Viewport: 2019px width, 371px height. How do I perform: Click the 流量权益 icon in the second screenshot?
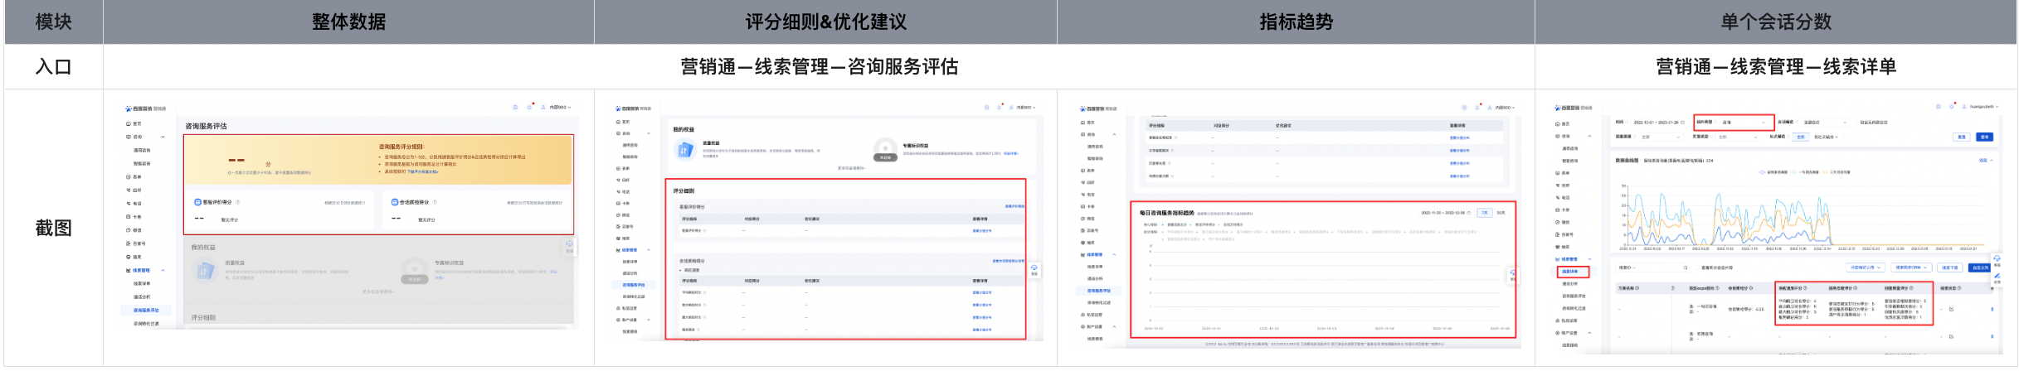(x=684, y=150)
